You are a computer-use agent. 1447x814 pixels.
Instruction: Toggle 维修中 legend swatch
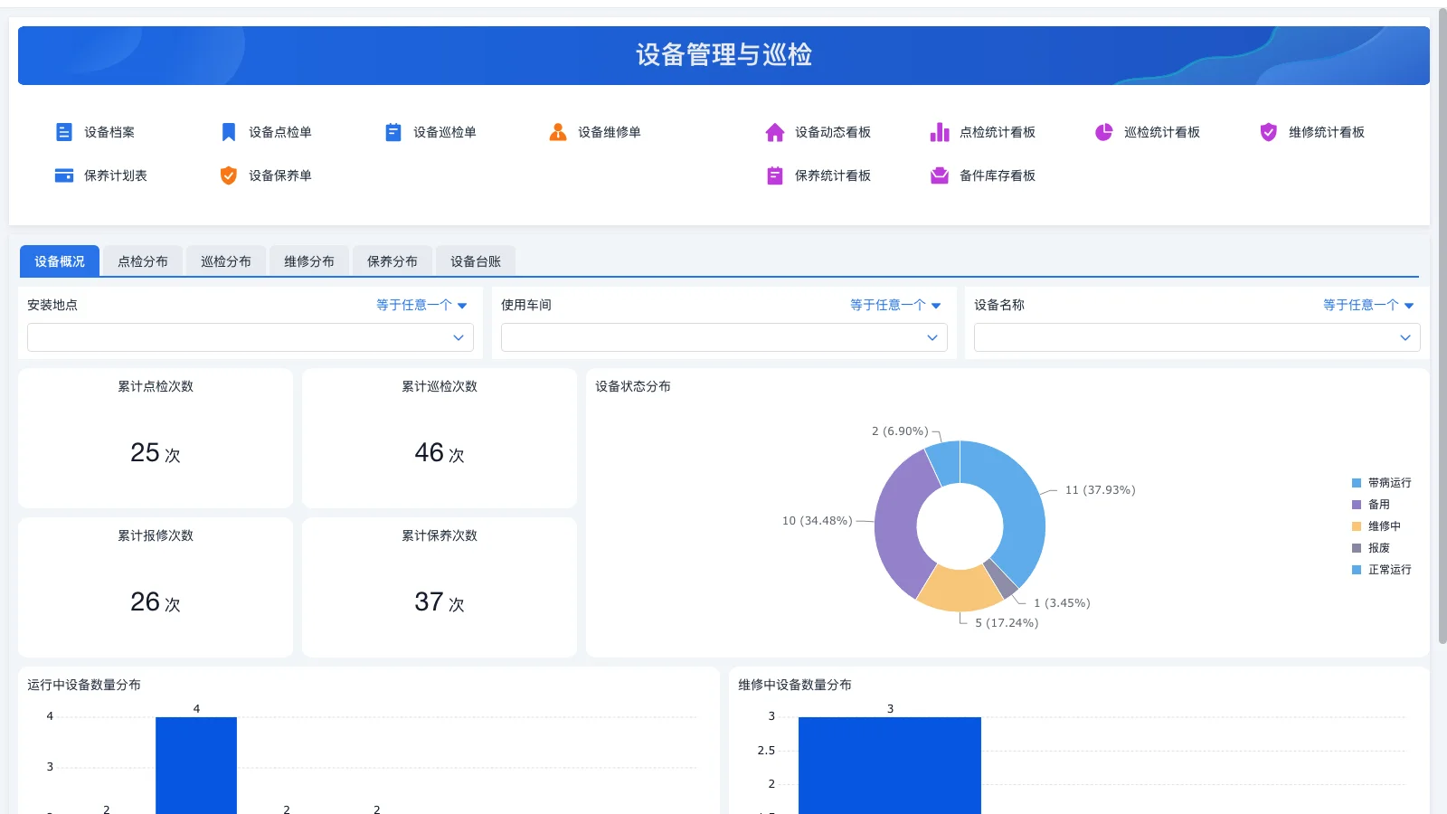tap(1357, 526)
